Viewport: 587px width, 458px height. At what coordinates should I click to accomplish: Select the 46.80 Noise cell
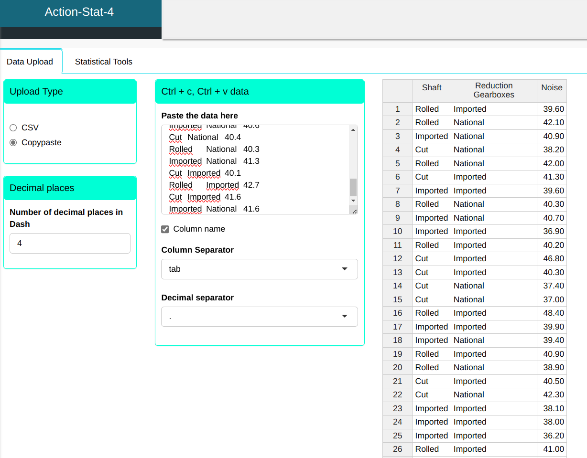coord(552,258)
